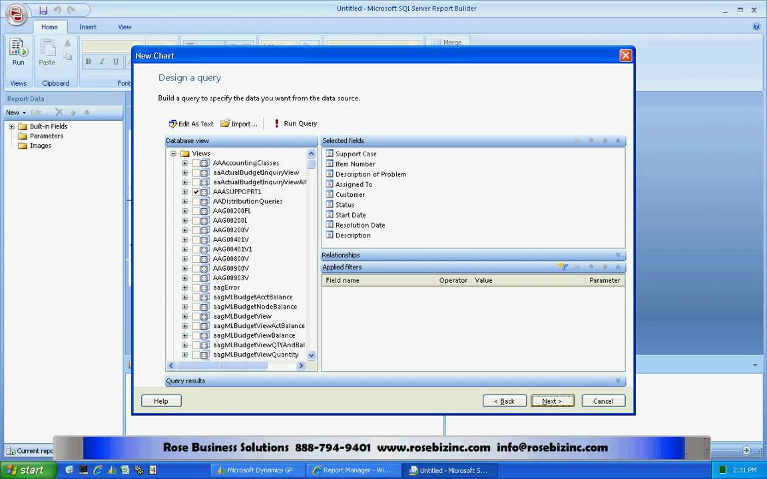Switch to the Home ribbon tab
The height and width of the screenshot is (479, 767).
[49, 27]
